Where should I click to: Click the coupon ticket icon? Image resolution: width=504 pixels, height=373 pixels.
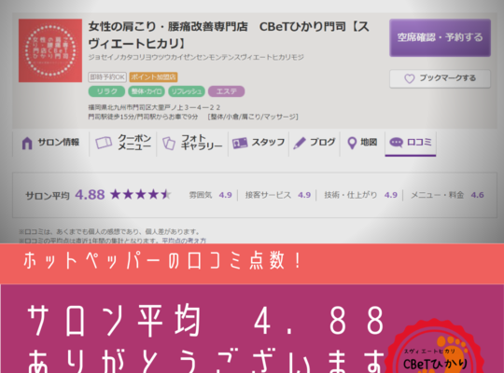104,143
